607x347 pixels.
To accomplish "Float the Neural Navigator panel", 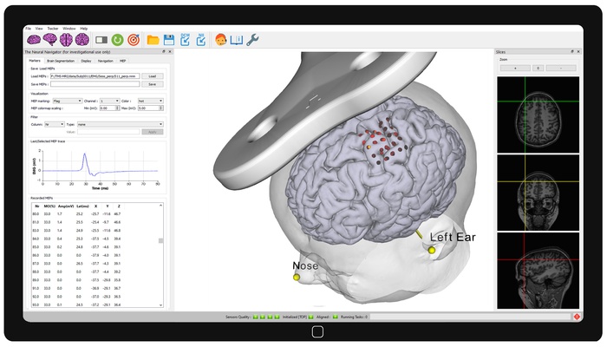I will (164, 51).
